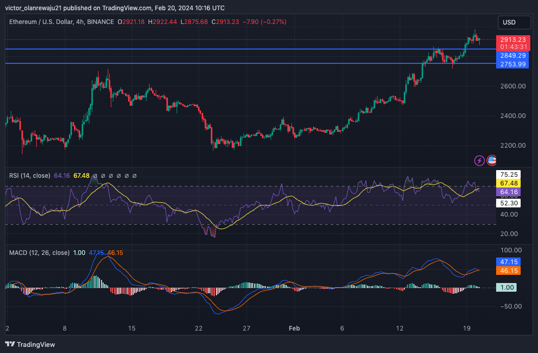
Task: Select the orange 46.15 signal value label
Action: 508,271
